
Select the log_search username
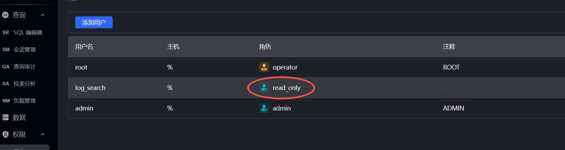90,88
